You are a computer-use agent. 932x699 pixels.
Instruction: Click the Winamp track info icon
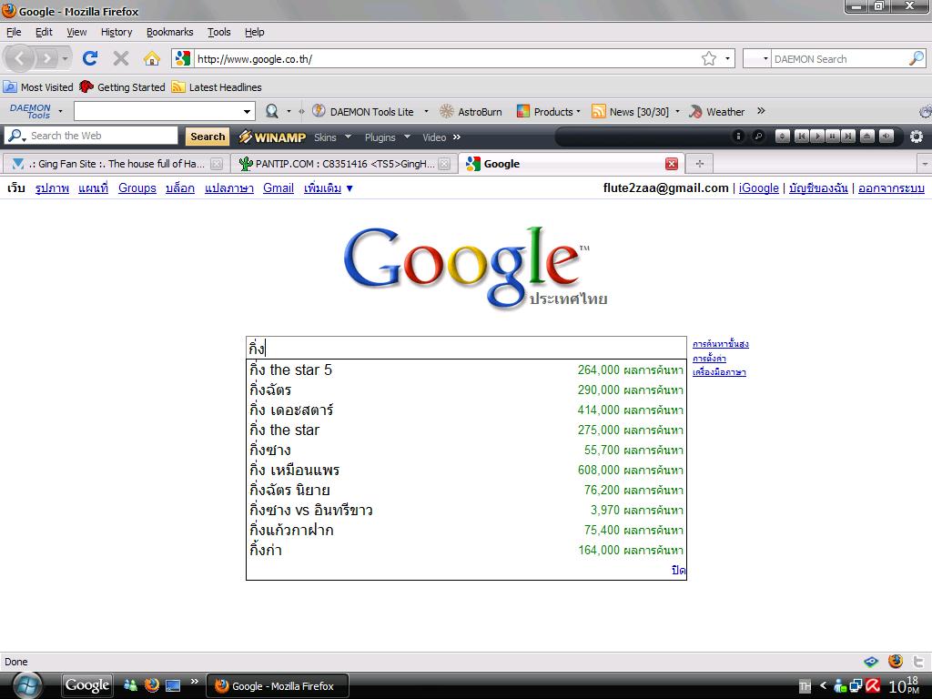pyautogui.click(x=737, y=137)
